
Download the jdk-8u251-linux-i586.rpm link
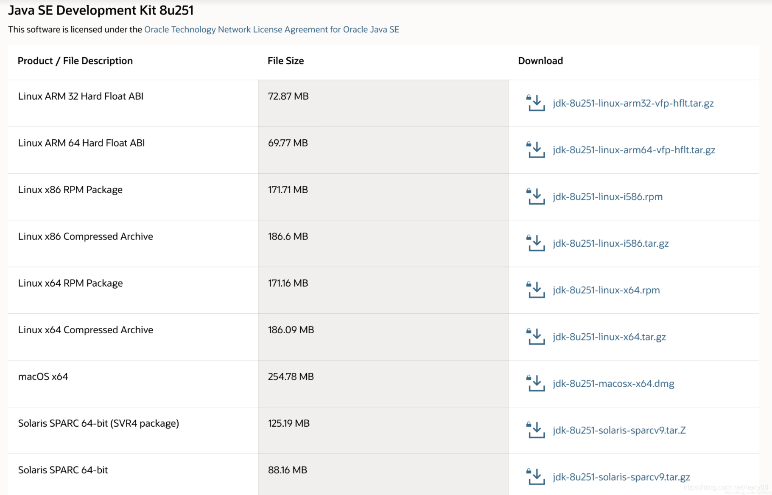click(607, 197)
